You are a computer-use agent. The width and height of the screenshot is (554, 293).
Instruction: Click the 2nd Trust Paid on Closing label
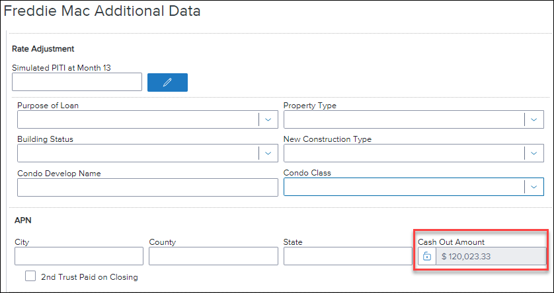[x=89, y=277]
